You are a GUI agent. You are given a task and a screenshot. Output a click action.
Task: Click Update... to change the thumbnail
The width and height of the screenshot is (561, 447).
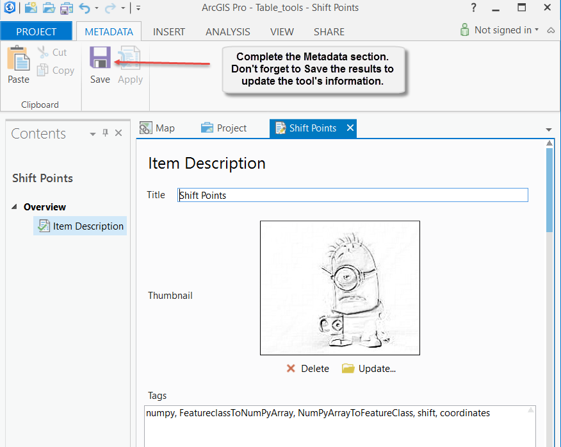[x=369, y=369]
